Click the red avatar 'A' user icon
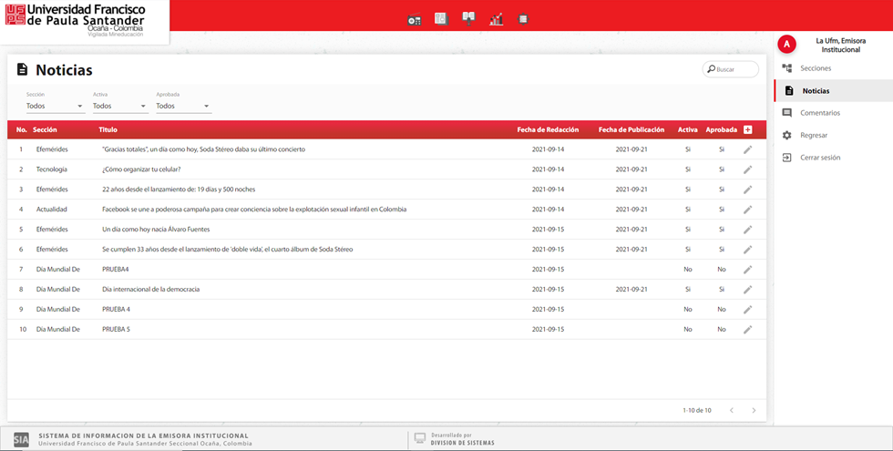The image size is (893, 451). tap(788, 45)
